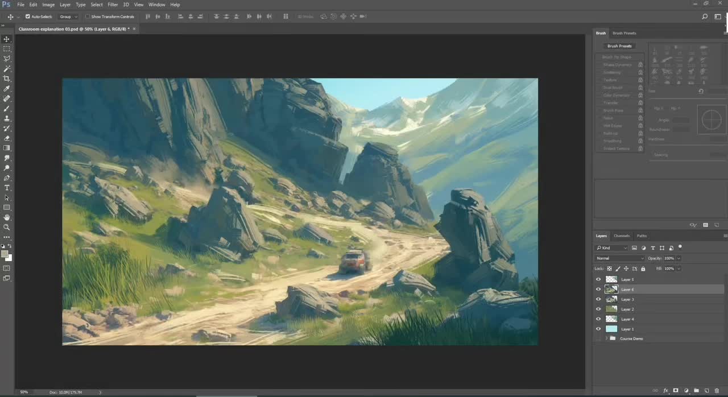Viewport: 728px width, 397px height.
Task: Select the History Brush tool
Action: pos(7,128)
